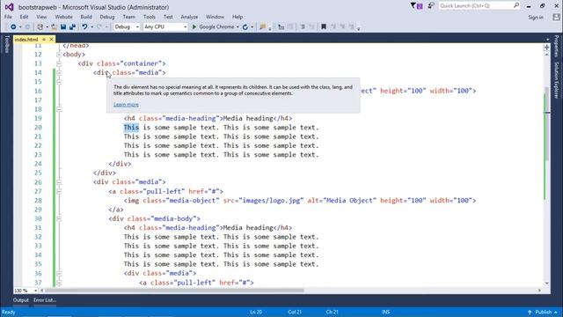Open the Error List panel tab

click(x=45, y=300)
